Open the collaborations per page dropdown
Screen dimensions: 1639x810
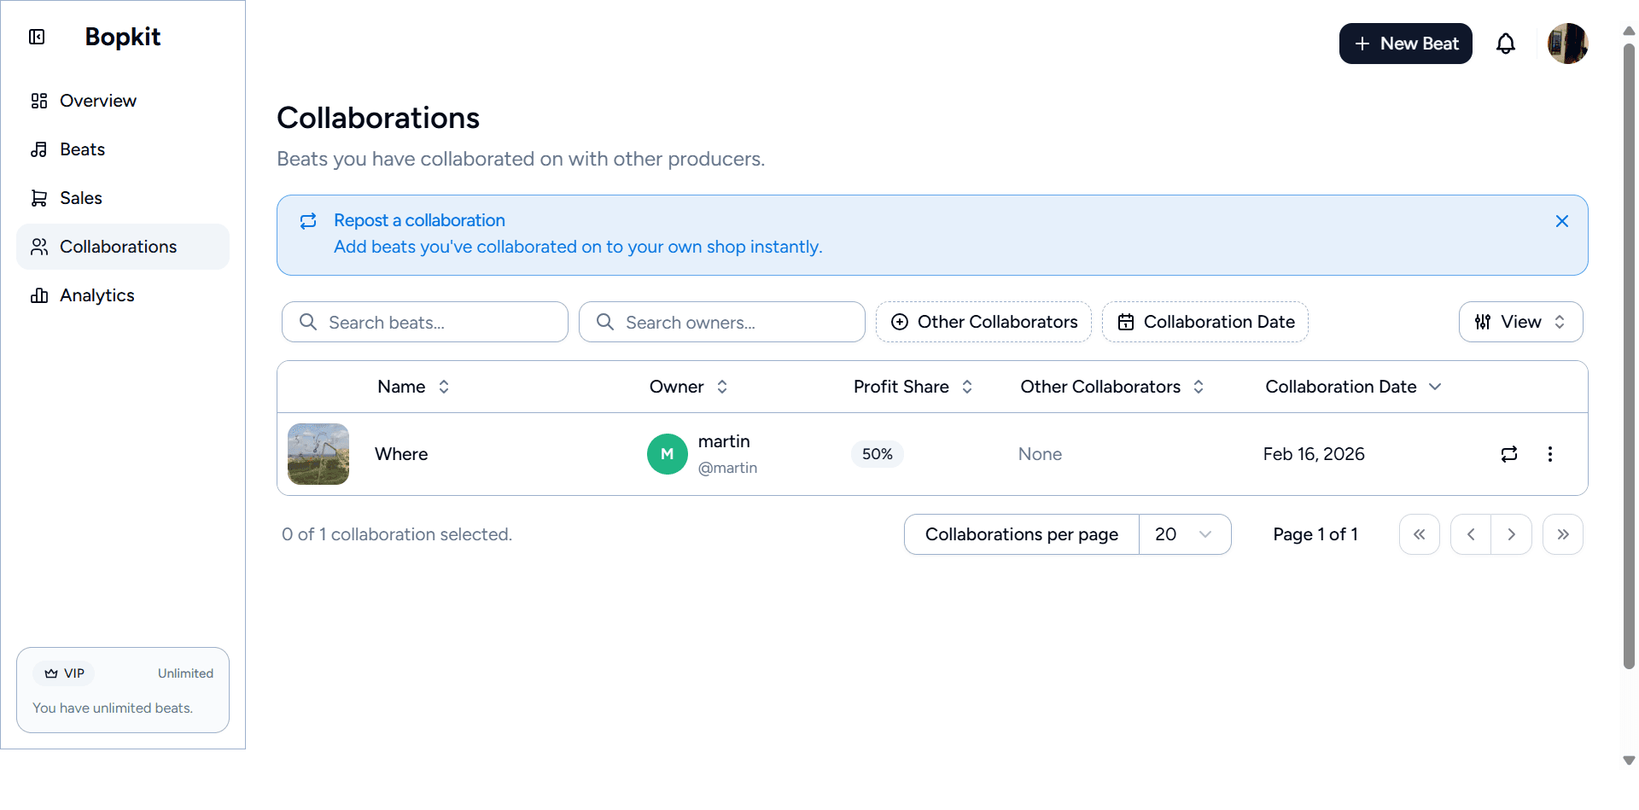coord(1185,533)
